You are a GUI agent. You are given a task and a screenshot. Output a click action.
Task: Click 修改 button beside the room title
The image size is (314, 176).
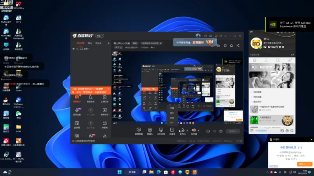click(135, 43)
